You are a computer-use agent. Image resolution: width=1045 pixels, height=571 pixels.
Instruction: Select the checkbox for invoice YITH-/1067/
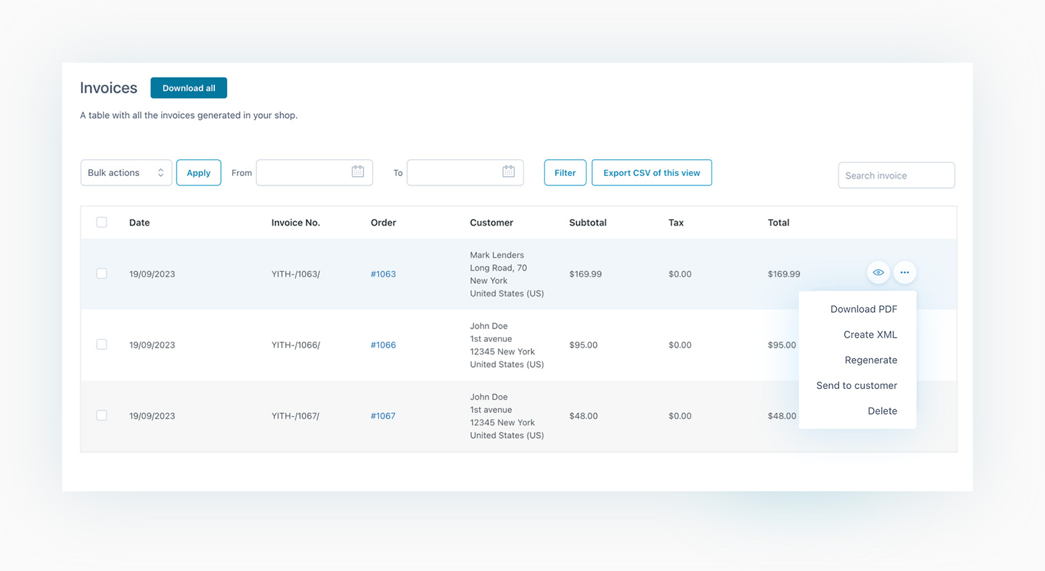[x=101, y=415]
